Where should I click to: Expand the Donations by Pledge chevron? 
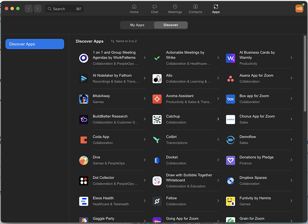click(x=291, y=160)
